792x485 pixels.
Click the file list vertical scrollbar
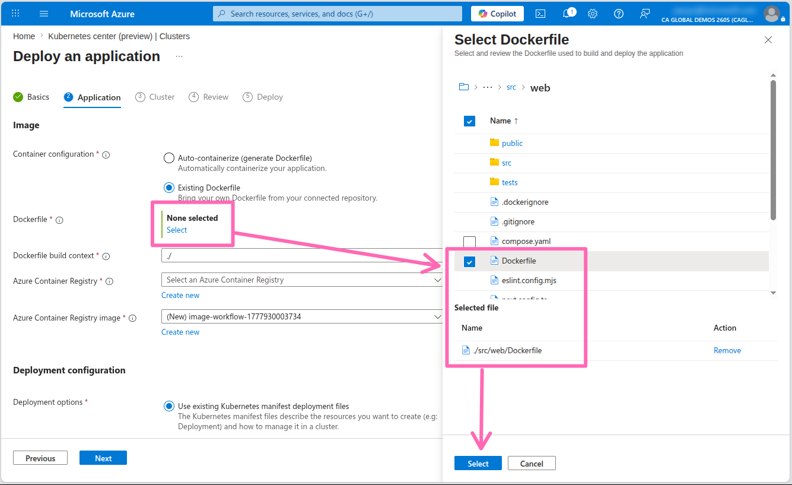pos(773,150)
